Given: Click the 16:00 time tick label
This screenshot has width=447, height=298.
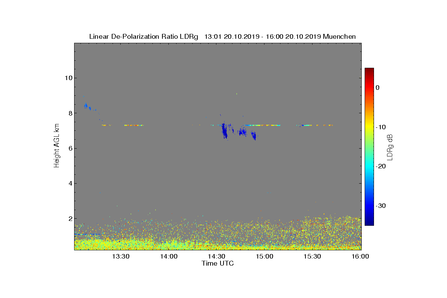Looking at the screenshot, I should (x=360, y=256).
